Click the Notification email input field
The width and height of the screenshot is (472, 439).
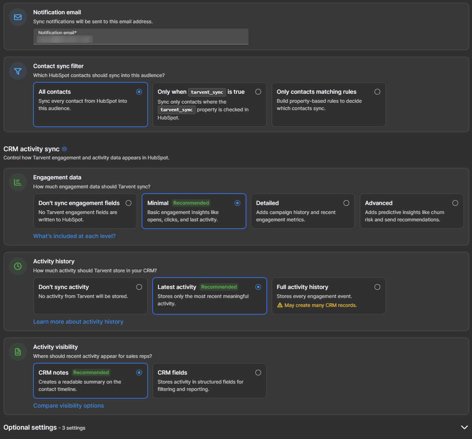(141, 36)
